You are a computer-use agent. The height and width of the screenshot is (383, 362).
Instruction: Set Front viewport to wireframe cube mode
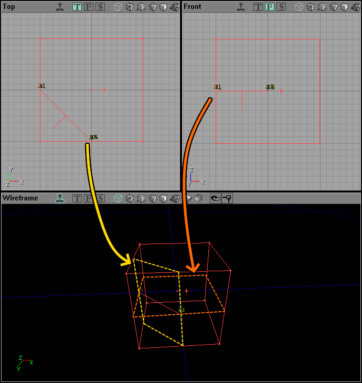click(299, 7)
